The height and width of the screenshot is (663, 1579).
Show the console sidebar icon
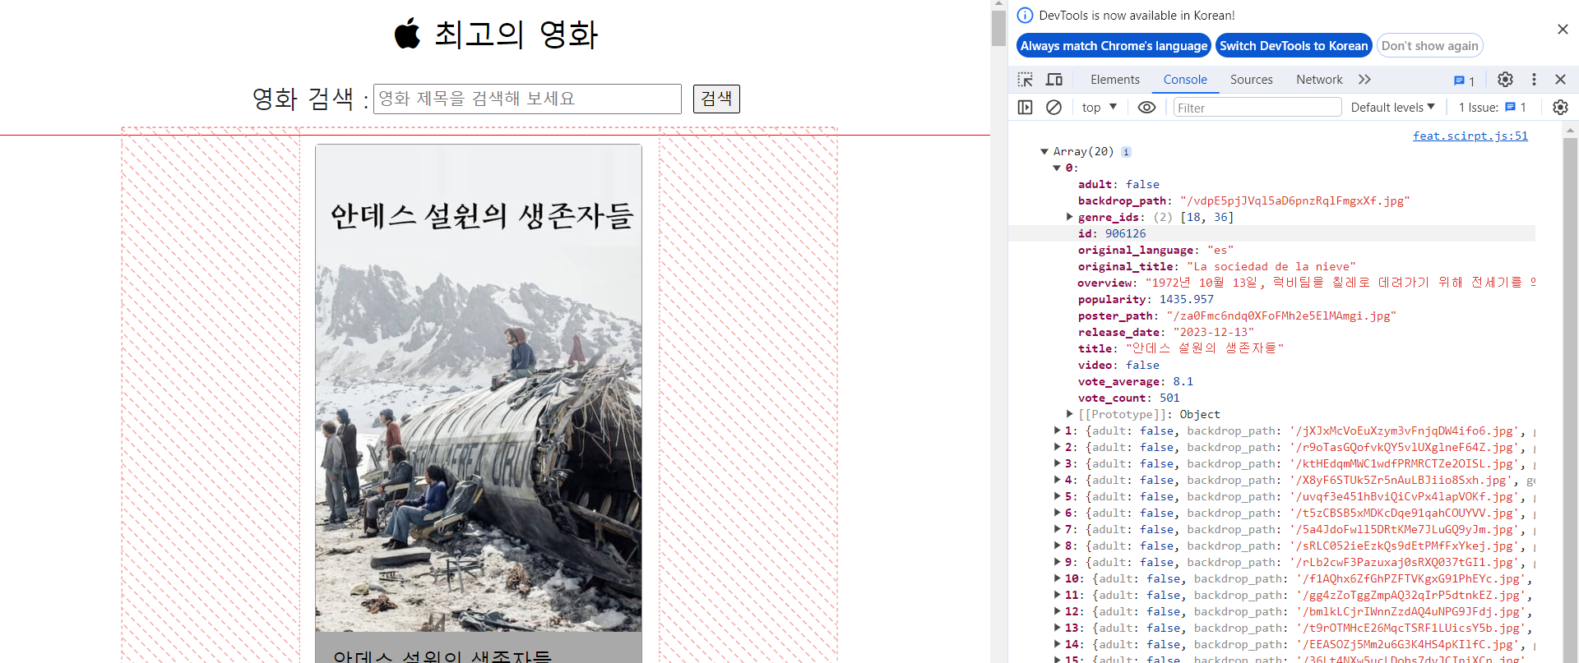tap(1025, 108)
